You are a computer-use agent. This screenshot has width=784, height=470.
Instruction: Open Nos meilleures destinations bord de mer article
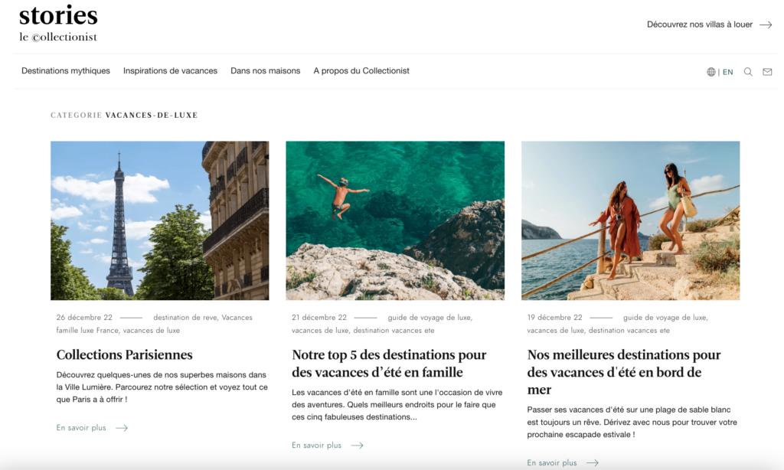pos(624,372)
